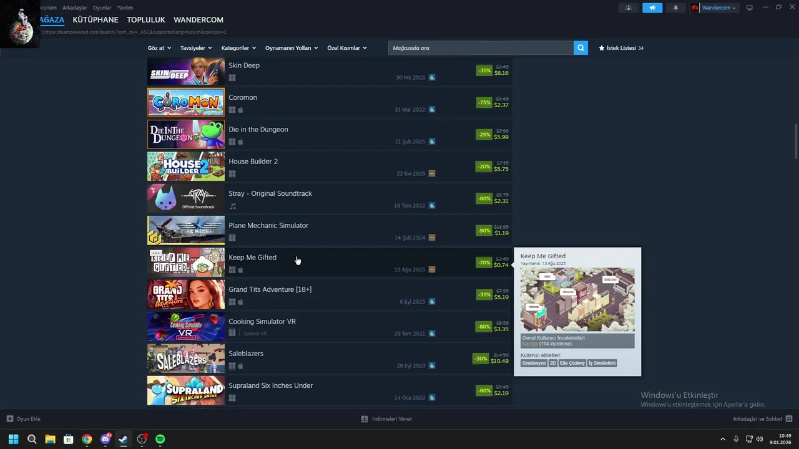Expand the Oynamanın Yolları dropdown
The height and width of the screenshot is (449, 799).
[292, 48]
